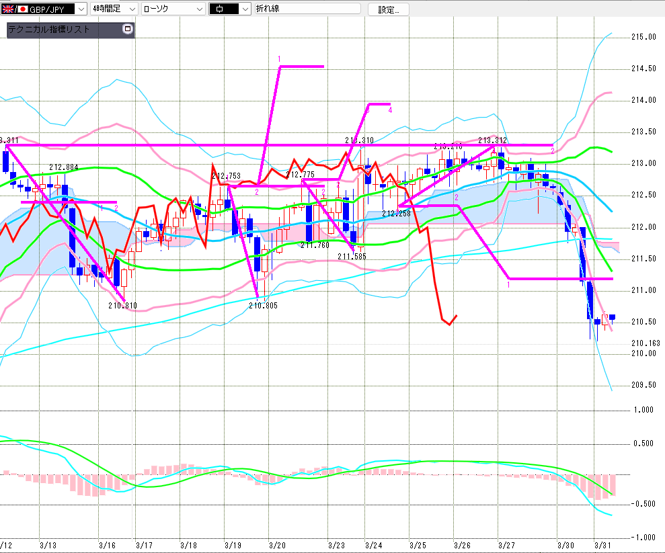
Task: Open the 中 size dropdown
Action: coord(244,9)
